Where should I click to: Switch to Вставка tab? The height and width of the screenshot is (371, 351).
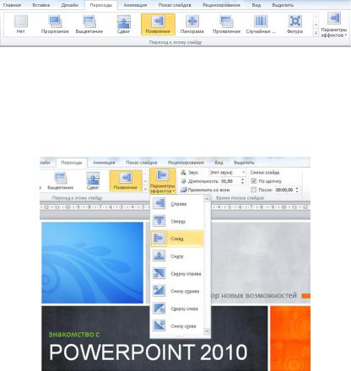tap(41, 5)
